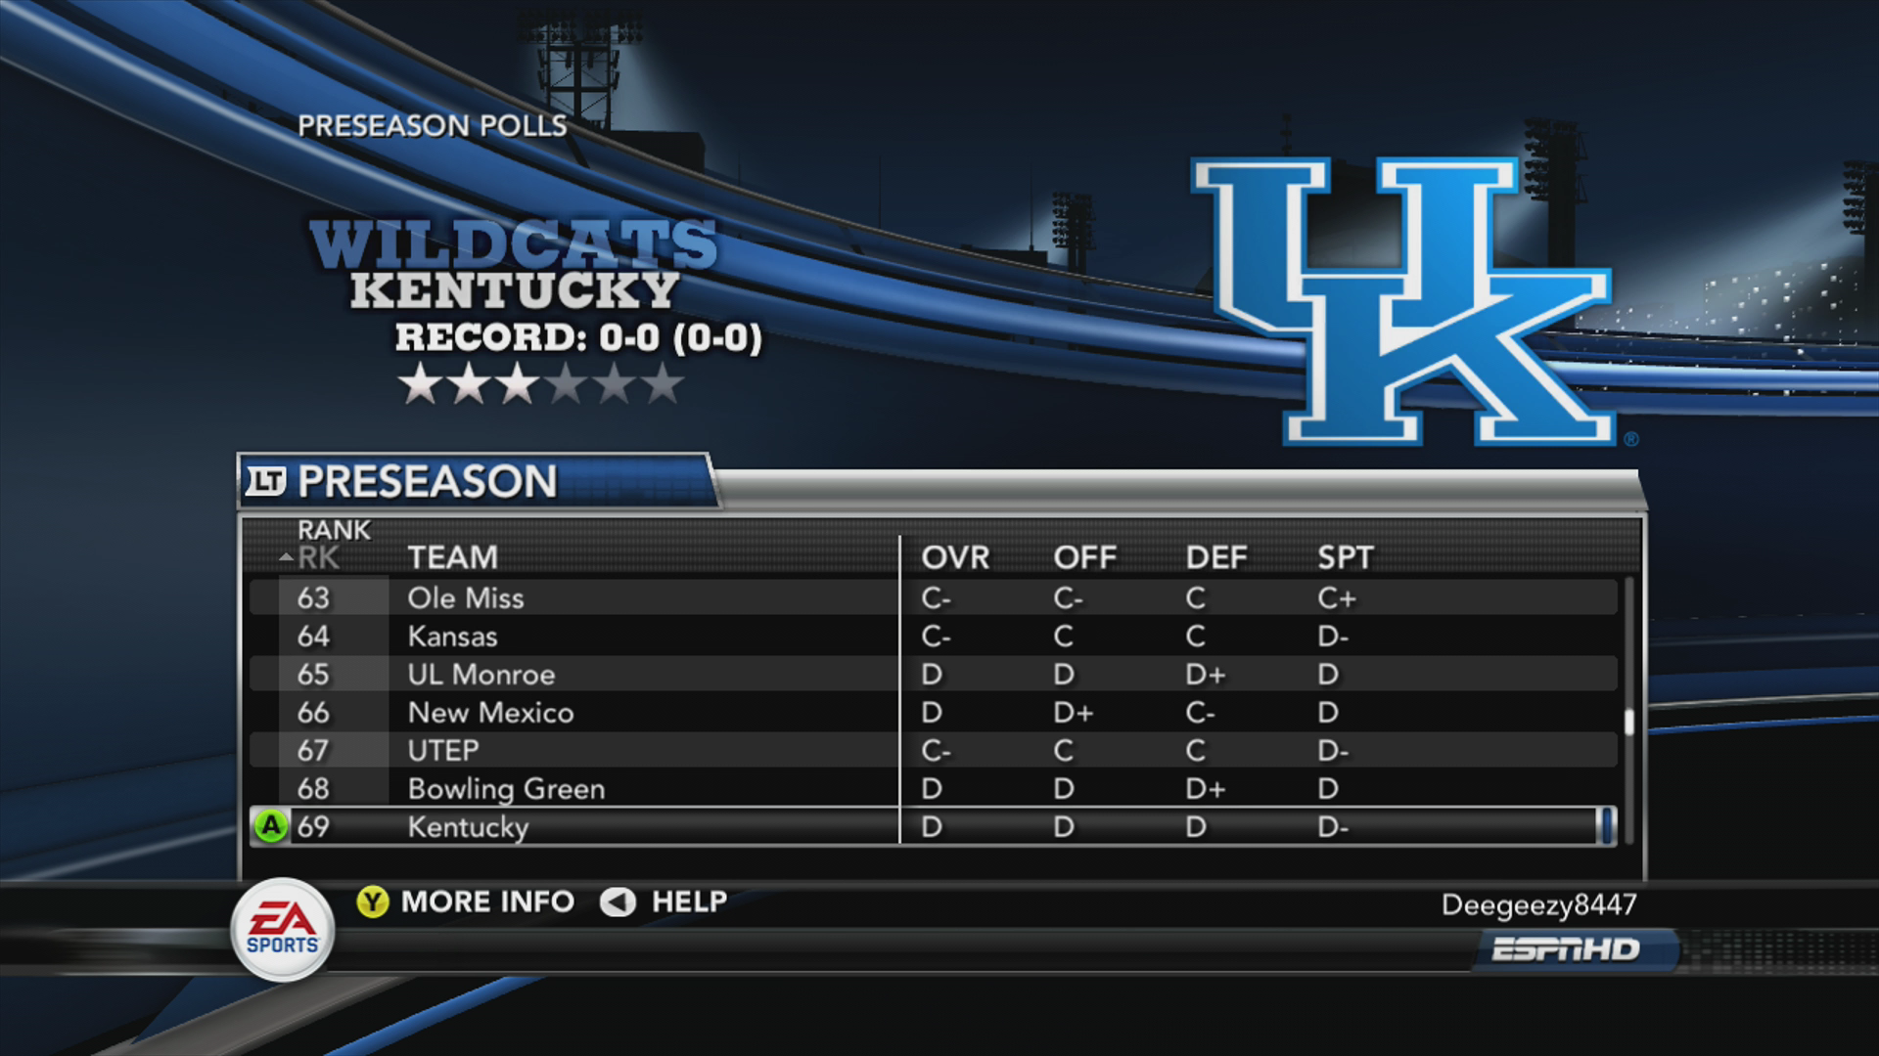Sort by the RK column arrow
Viewport: 1879px width, 1056px height.
pyautogui.click(x=286, y=558)
